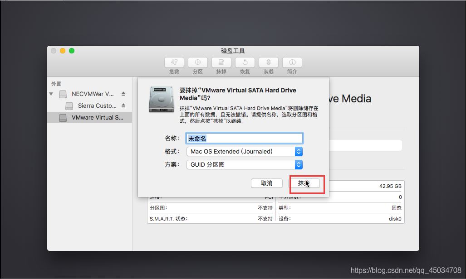This screenshot has height=279, width=466.
Task: Click the S.M.A.R.T. 状态 label
Action: [168, 219]
